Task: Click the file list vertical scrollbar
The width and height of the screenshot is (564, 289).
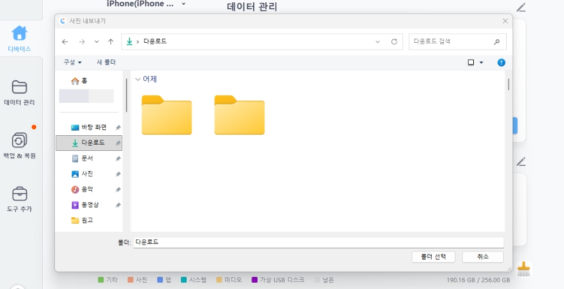Action: click(509, 84)
